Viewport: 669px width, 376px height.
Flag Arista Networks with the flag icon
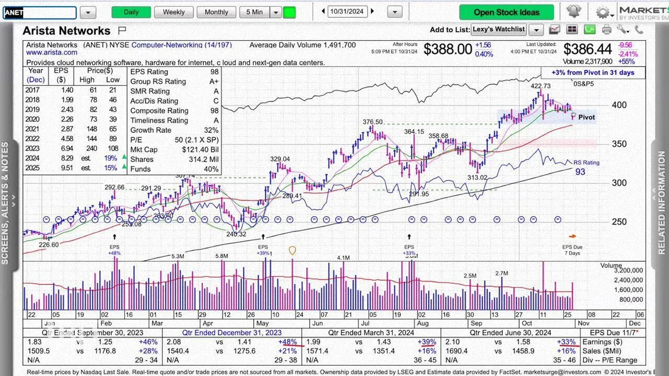[x=123, y=31]
